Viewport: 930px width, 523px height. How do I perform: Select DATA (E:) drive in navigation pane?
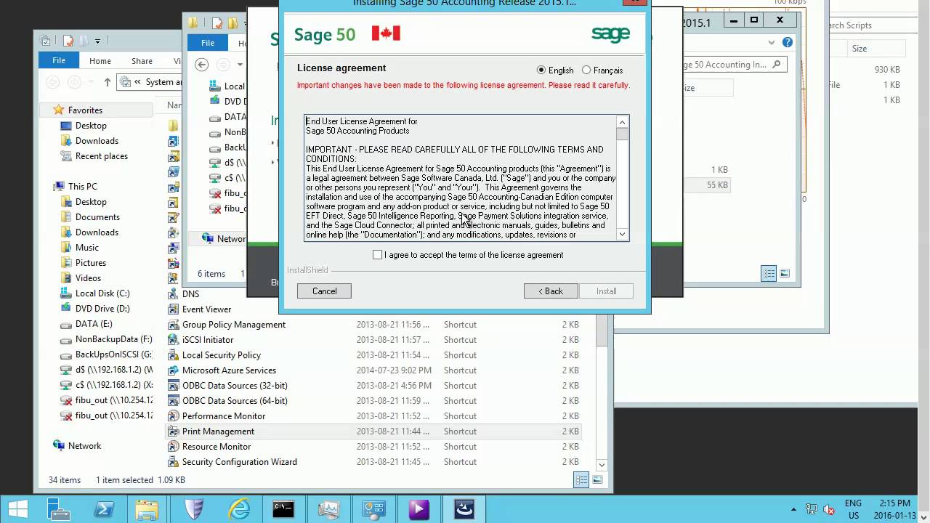pos(94,324)
